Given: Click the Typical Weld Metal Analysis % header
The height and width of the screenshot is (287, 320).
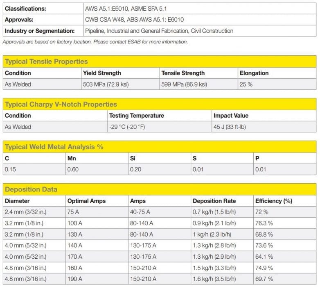Looking at the screenshot, I should tap(54, 147).
